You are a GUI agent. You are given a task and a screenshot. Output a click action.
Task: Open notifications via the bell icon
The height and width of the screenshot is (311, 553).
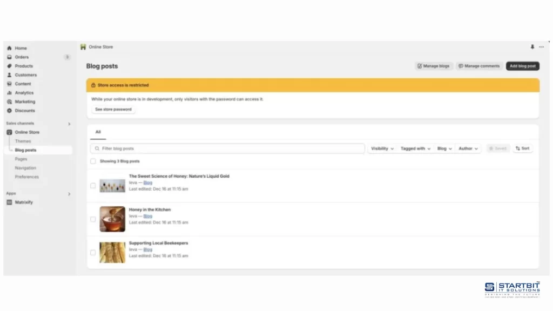tap(532, 47)
